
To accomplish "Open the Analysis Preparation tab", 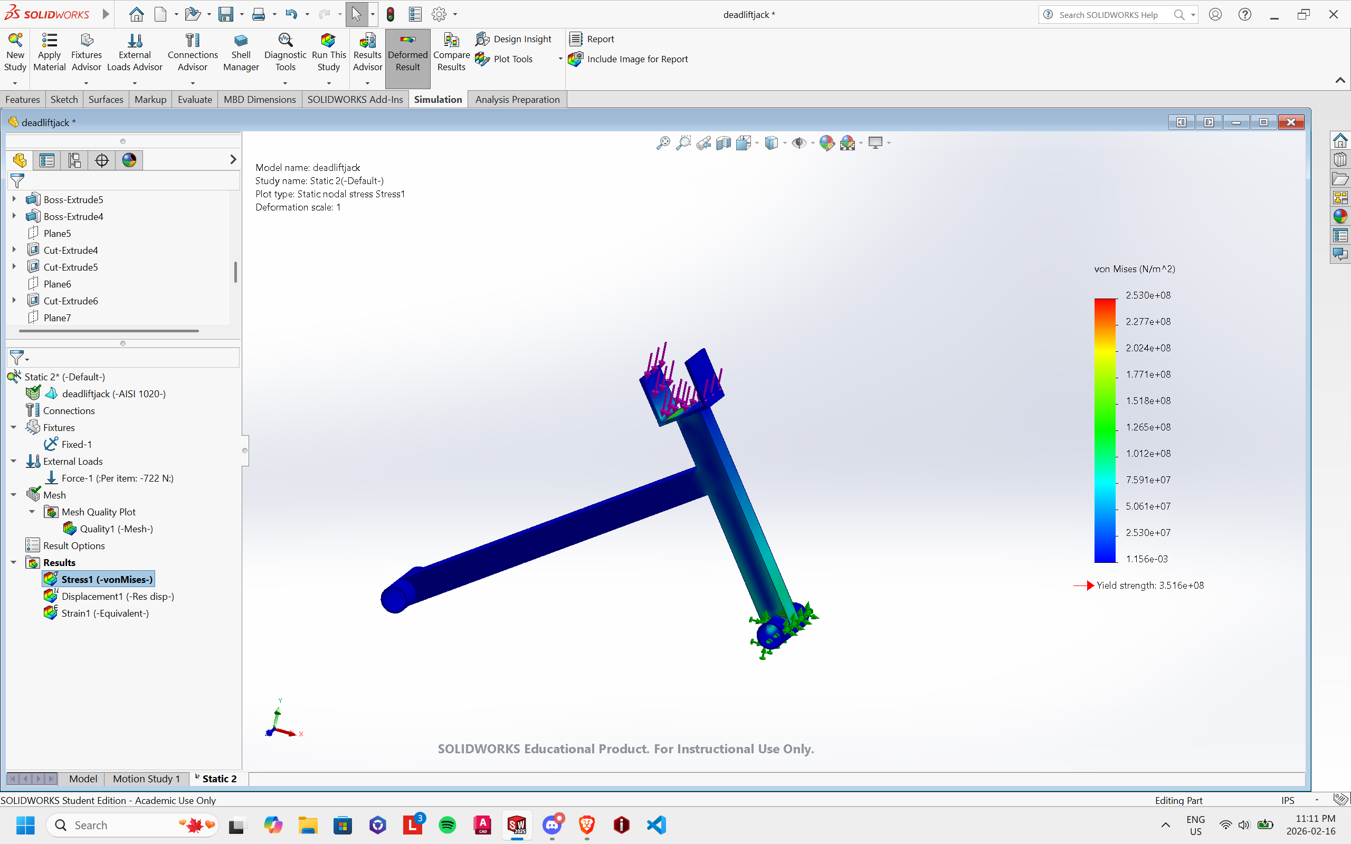I will pyautogui.click(x=517, y=99).
